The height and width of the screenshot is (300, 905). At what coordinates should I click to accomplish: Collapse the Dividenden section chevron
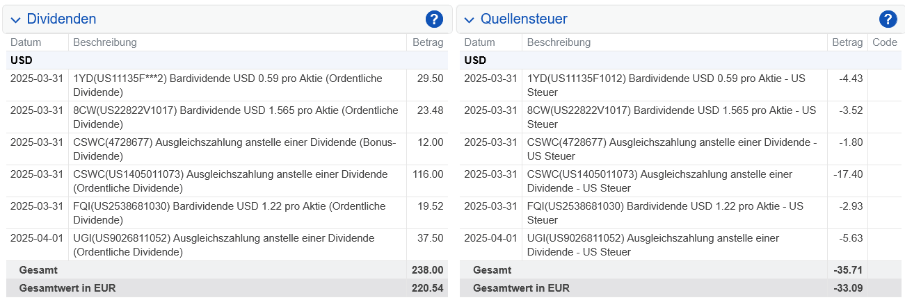[16, 20]
